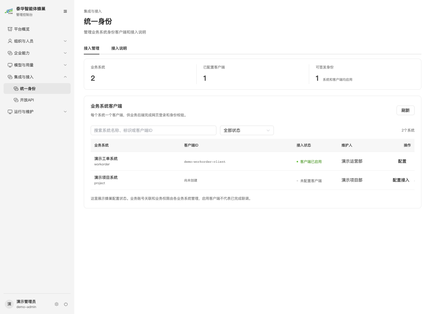Focus the 搜索系统名称 search field
Viewport: 431px width, 314px height.
[x=154, y=130]
